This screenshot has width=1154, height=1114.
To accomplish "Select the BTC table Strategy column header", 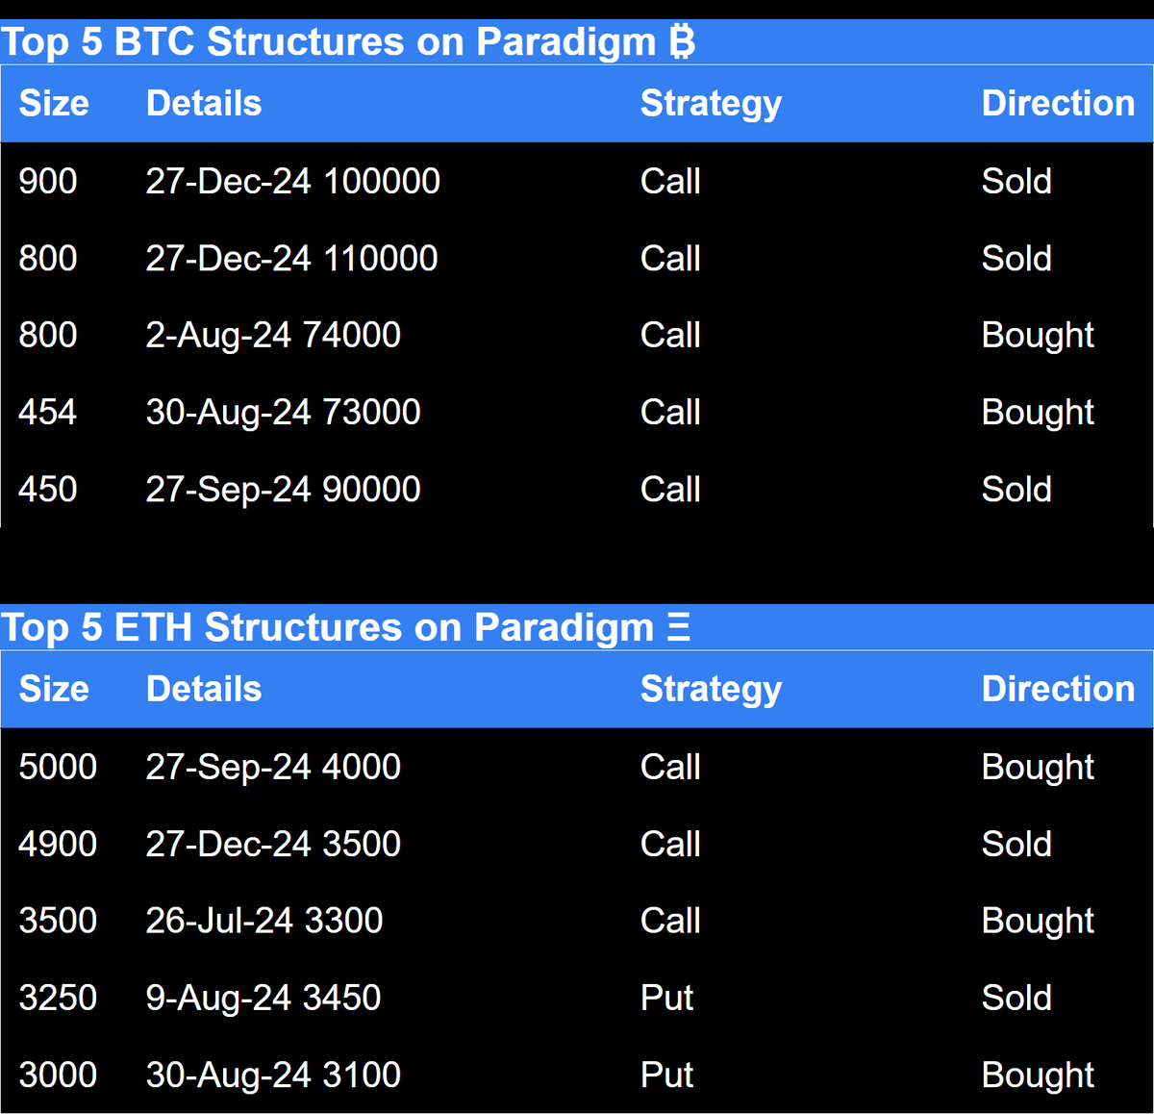I will click(x=712, y=104).
